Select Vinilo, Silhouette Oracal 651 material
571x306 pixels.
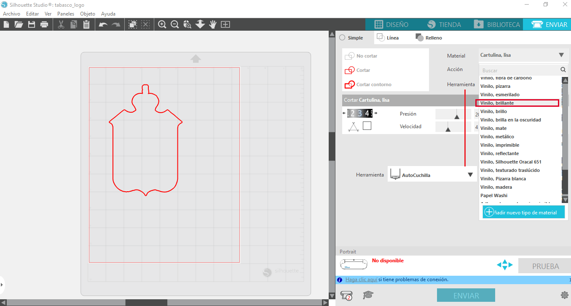(x=520, y=162)
